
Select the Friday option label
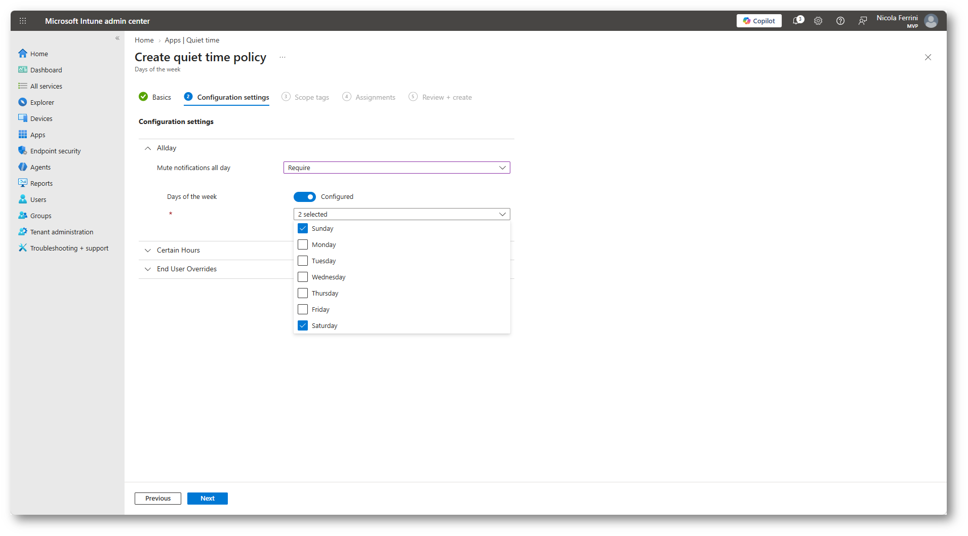pyautogui.click(x=320, y=309)
